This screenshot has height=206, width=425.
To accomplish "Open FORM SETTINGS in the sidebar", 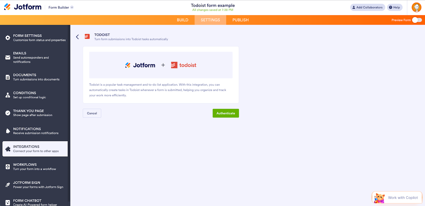I will pos(35,38).
